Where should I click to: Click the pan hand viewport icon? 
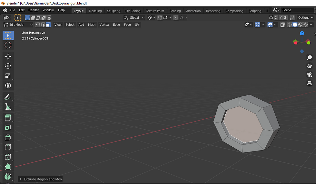coord(309,66)
